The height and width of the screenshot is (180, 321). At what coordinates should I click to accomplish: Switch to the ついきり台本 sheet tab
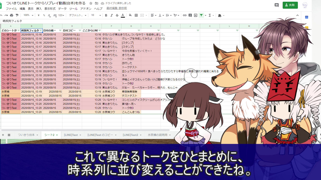28,135
